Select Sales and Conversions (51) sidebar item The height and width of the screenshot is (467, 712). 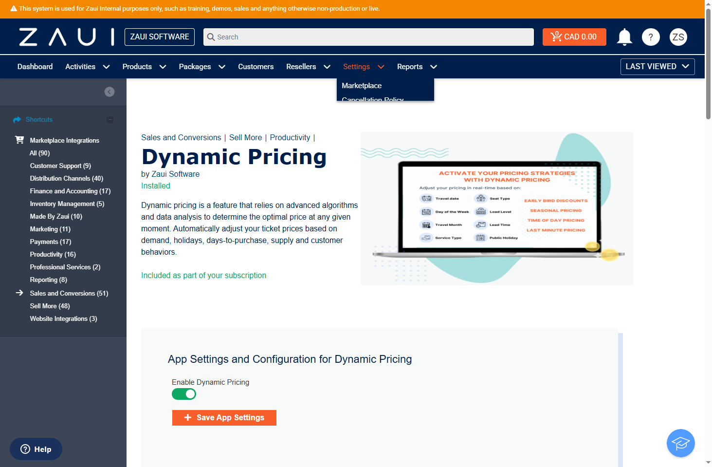(x=69, y=293)
